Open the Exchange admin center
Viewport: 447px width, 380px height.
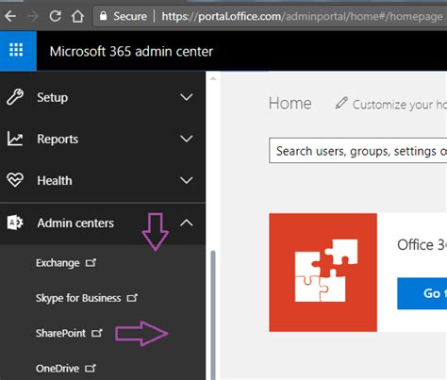(58, 263)
